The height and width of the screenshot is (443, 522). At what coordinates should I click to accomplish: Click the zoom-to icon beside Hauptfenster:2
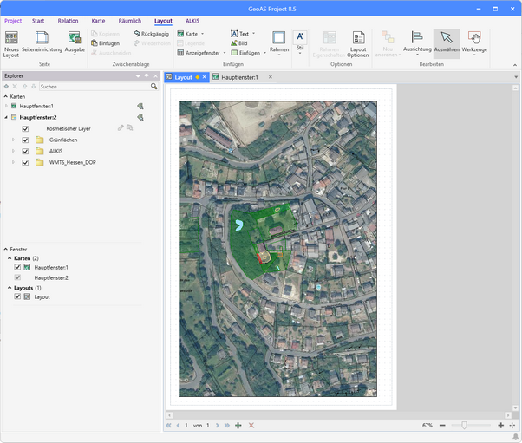(x=140, y=118)
